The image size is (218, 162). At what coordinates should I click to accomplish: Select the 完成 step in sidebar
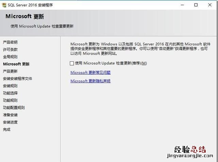(x=7, y=130)
